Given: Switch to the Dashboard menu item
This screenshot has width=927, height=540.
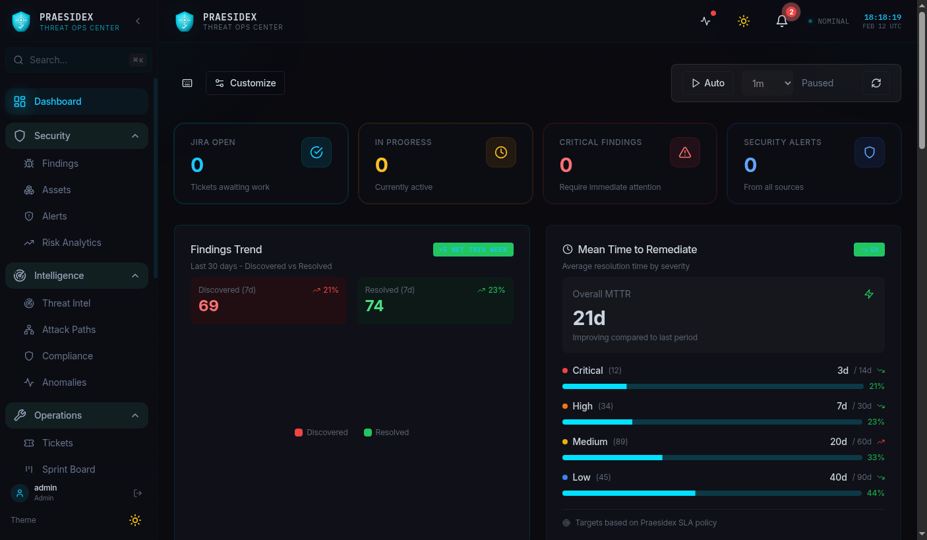Looking at the screenshot, I should pos(57,101).
